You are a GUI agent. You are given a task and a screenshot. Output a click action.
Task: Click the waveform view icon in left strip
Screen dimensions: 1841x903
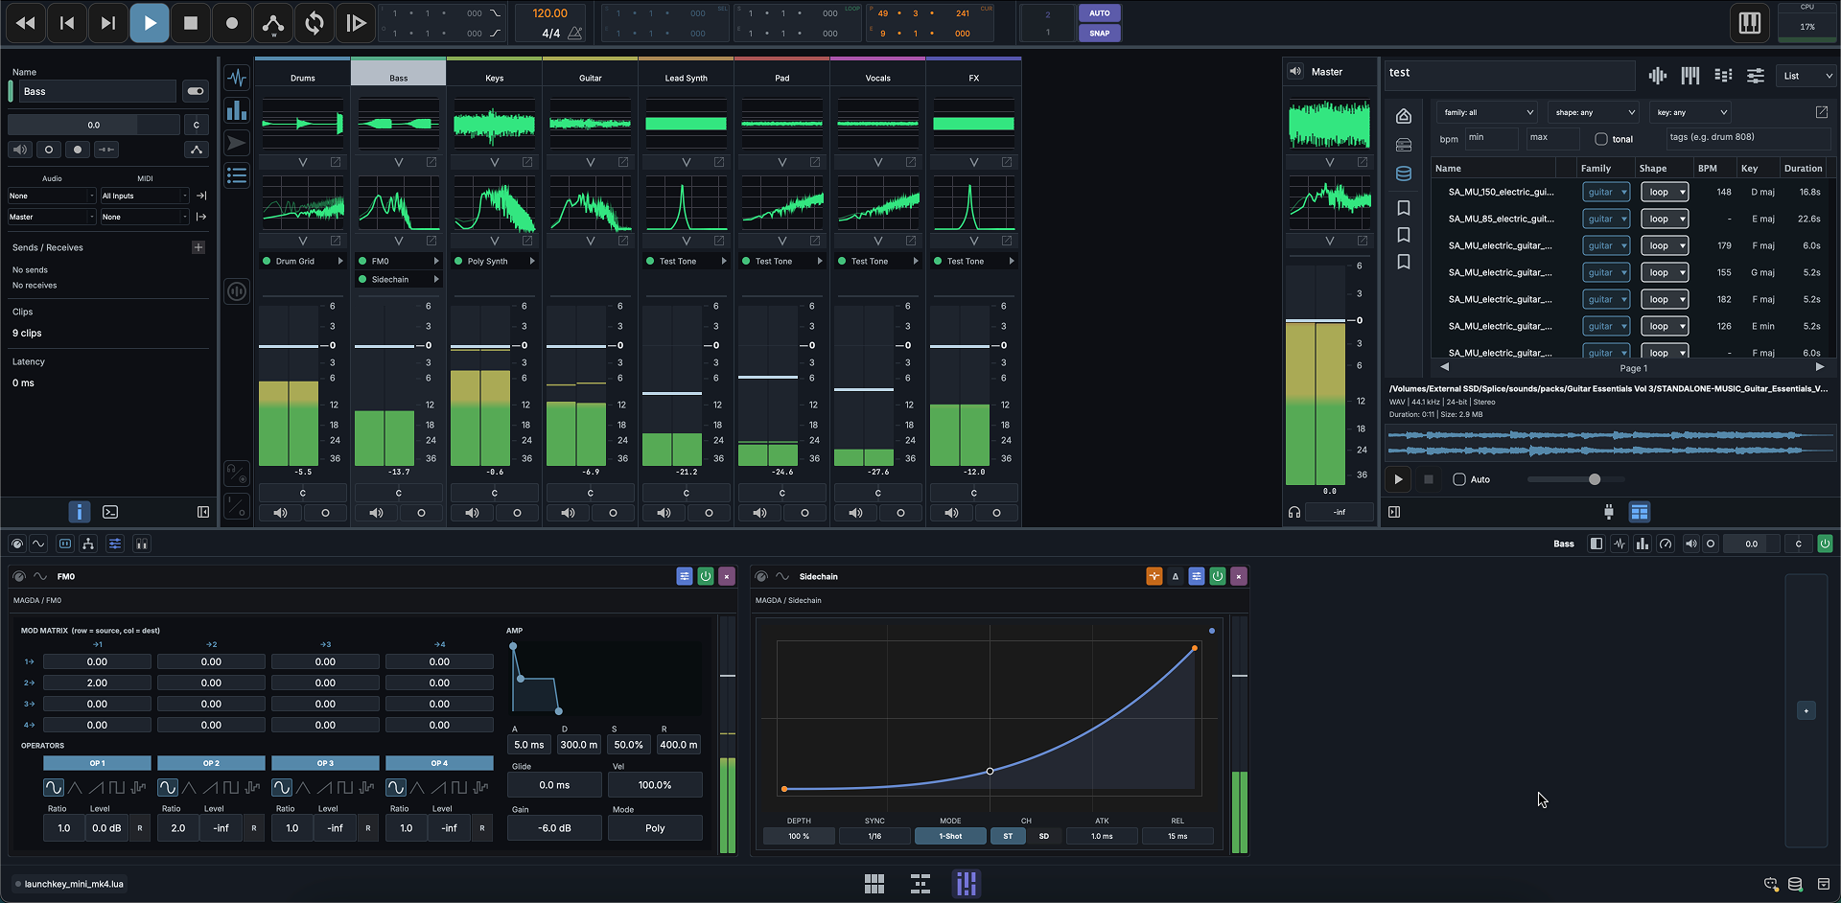click(x=237, y=78)
